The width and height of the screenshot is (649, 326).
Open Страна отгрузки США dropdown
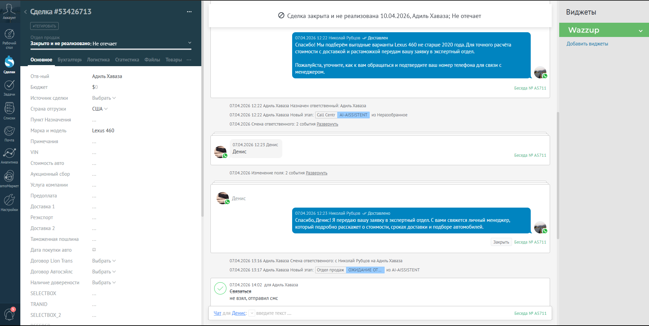100,109
